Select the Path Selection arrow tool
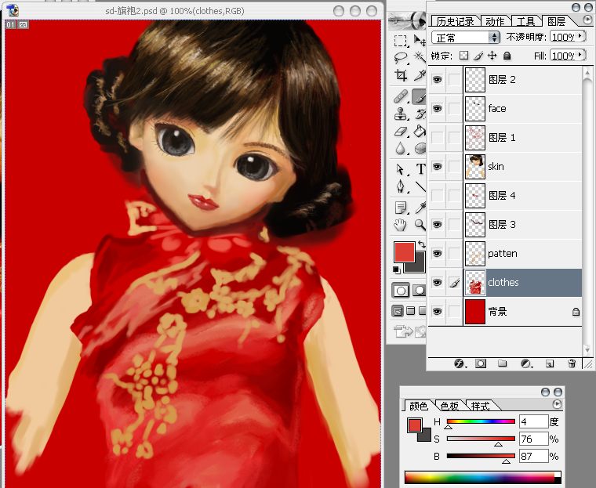This screenshot has height=488, width=596. click(x=400, y=169)
